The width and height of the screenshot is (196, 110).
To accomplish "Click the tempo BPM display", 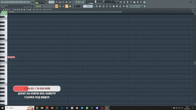I will click(x=51, y=2).
